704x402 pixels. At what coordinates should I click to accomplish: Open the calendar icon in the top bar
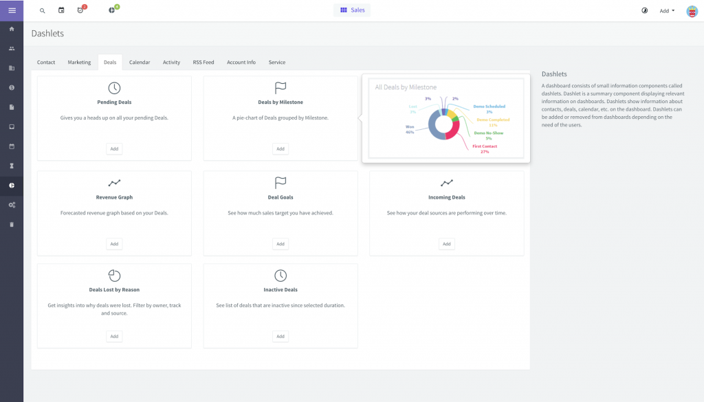(61, 11)
